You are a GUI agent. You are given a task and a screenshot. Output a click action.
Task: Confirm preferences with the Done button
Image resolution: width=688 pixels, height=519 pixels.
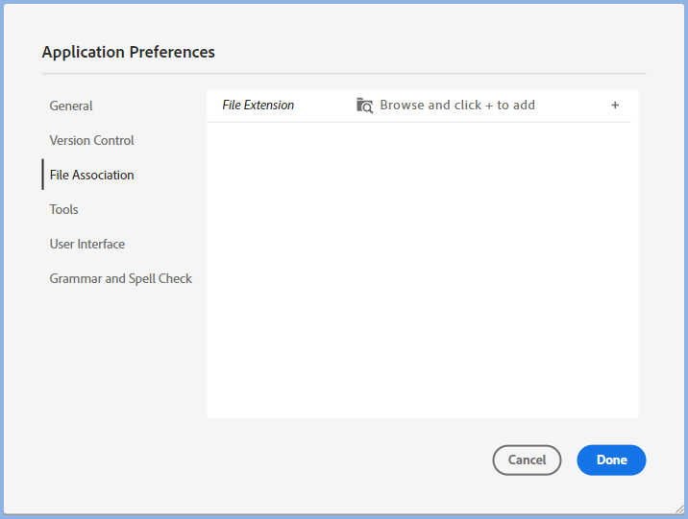point(611,460)
